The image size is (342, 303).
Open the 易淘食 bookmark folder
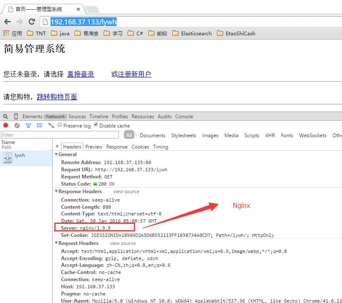point(87,33)
